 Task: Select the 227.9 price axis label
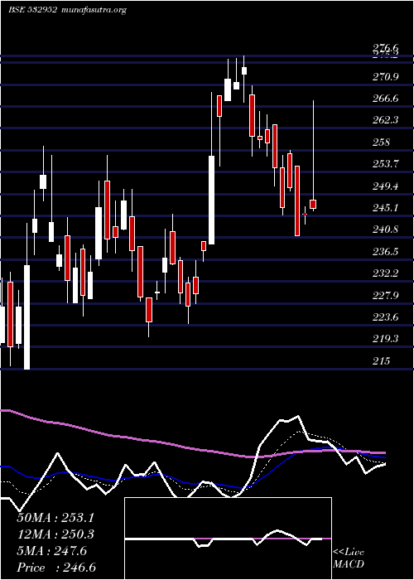tap(385, 295)
